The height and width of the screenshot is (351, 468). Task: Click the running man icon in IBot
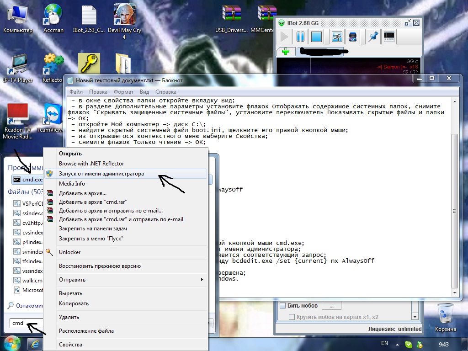coord(337,37)
